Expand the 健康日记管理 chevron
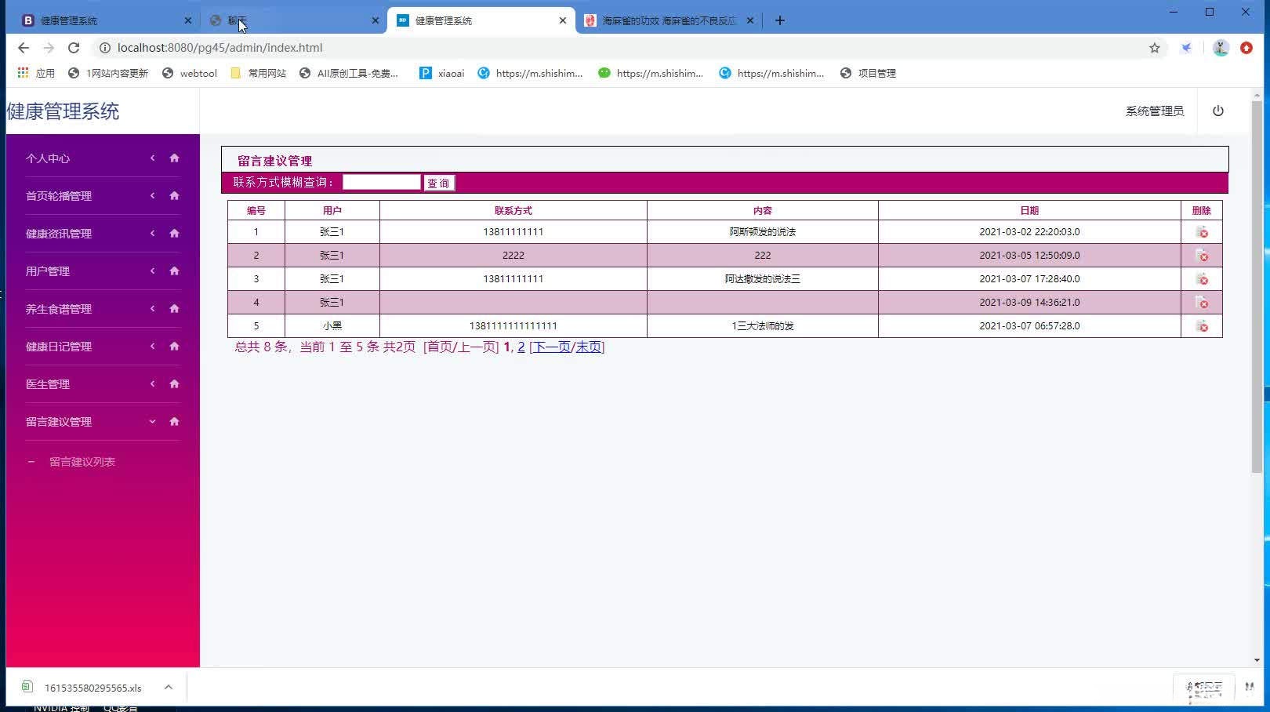 coord(153,347)
